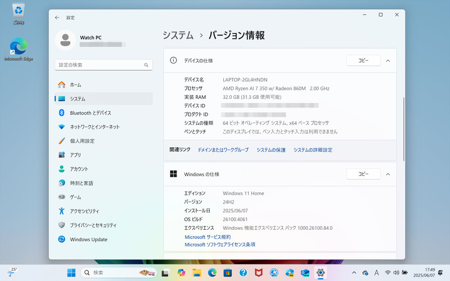The height and width of the screenshot is (281, 450).
Task: Go back with the arrow beside 設定
Action: pyautogui.click(x=57, y=17)
